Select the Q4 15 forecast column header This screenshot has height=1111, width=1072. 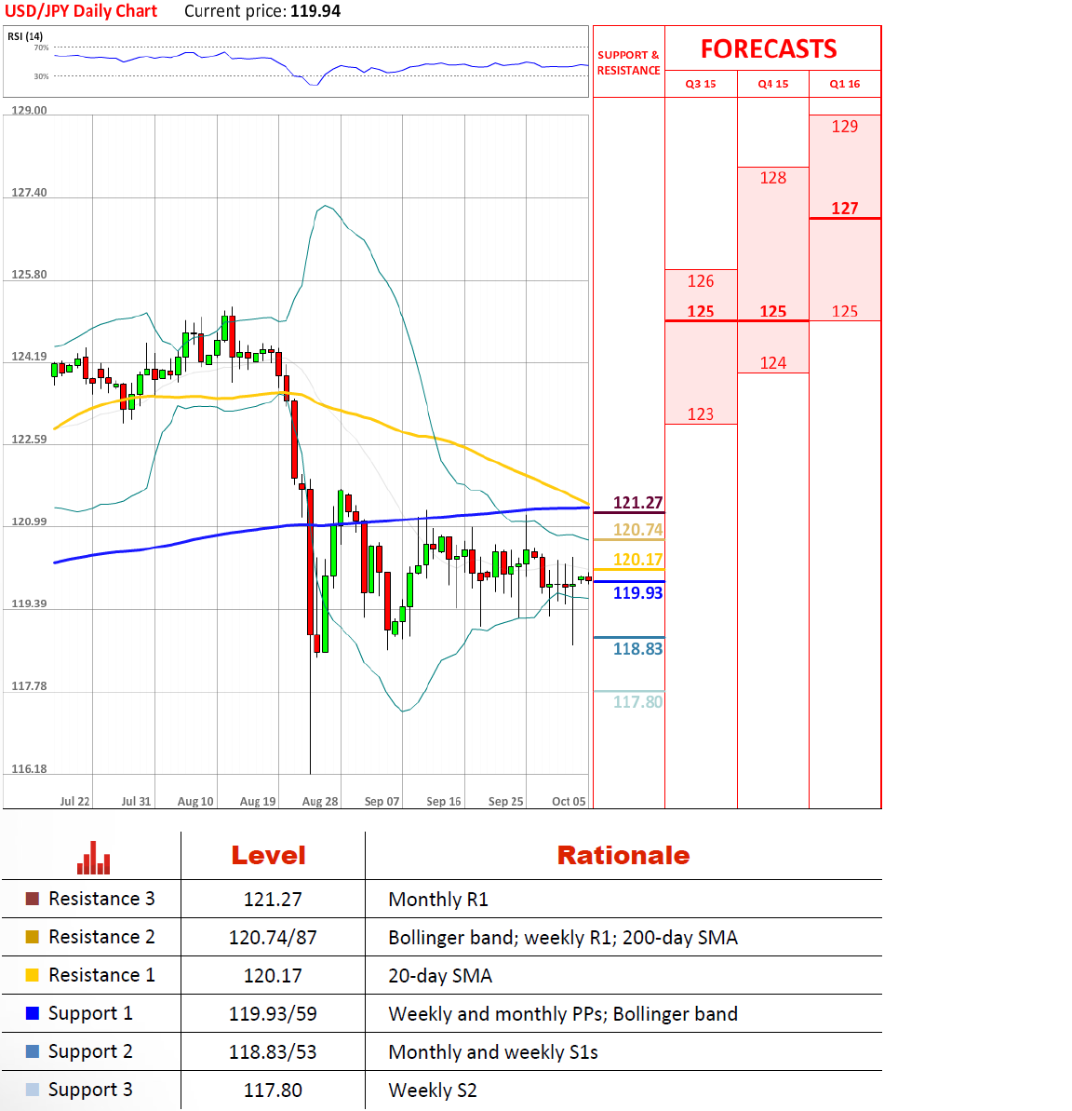(x=772, y=84)
